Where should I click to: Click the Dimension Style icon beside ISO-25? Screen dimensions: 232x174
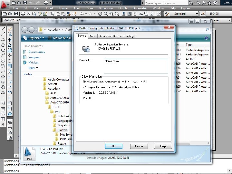203,14
